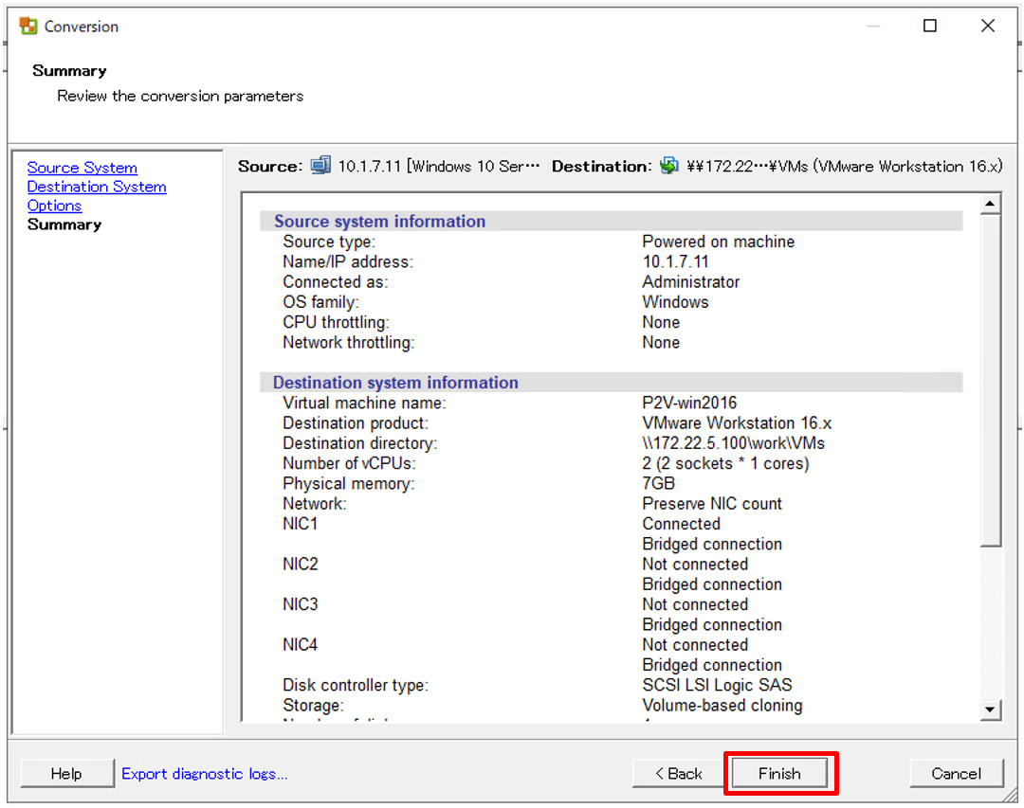Click the 'Source type:' label
The image size is (1024, 808).
[329, 242]
